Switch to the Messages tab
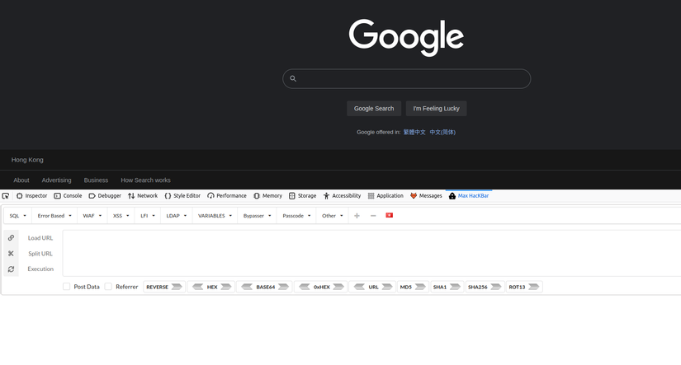 (x=426, y=196)
